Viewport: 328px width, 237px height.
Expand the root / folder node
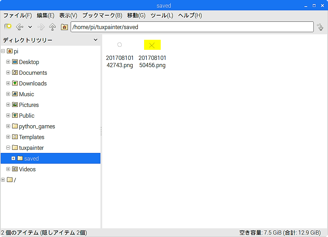(3, 180)
